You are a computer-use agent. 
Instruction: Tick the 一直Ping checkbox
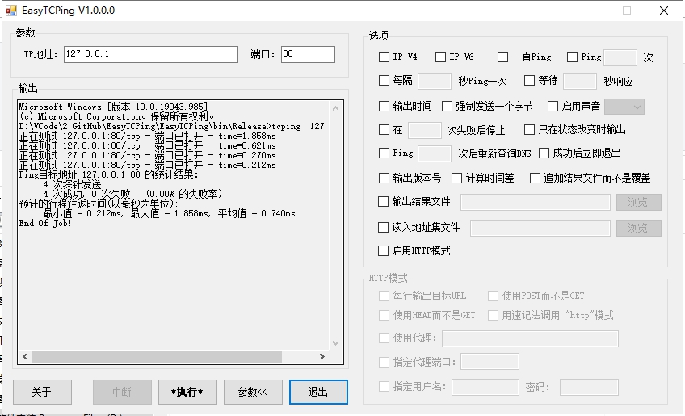[502, 57]
